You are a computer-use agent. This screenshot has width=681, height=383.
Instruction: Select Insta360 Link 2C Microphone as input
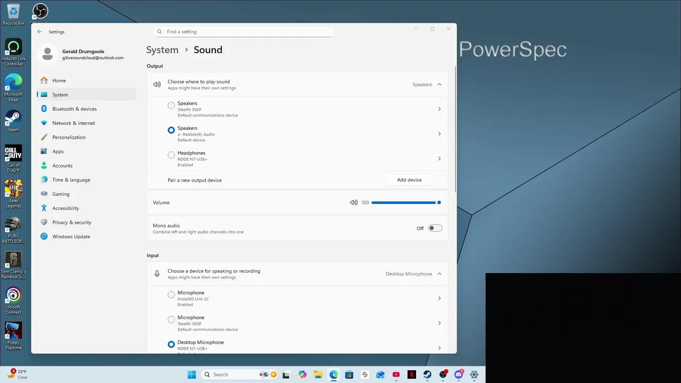point(171,295)
